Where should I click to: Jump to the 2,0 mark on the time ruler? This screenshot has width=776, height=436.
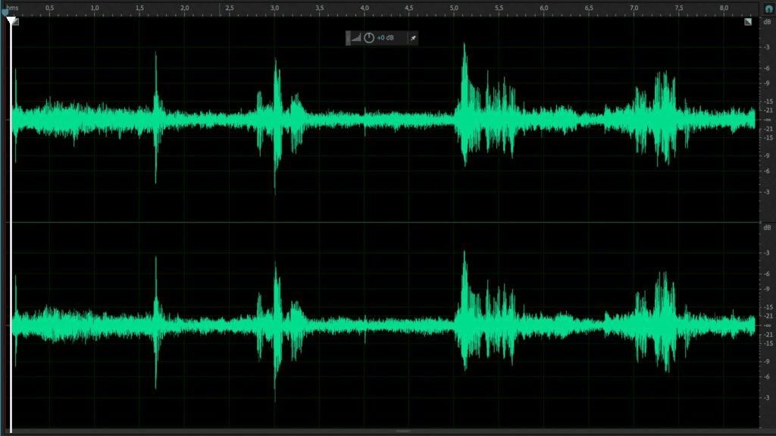[x=185, y=8]
